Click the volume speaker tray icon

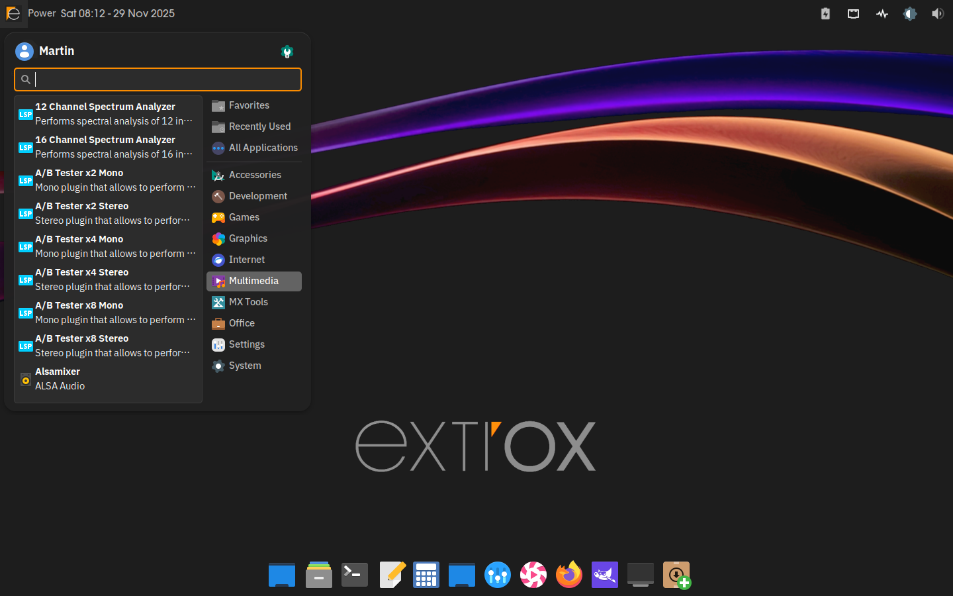(938, 14)
